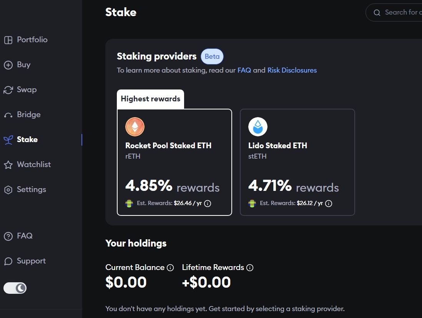This screenshot has width=422, height=318.
Task: Click the Watchlist star icon
Action: pos(8,165)
